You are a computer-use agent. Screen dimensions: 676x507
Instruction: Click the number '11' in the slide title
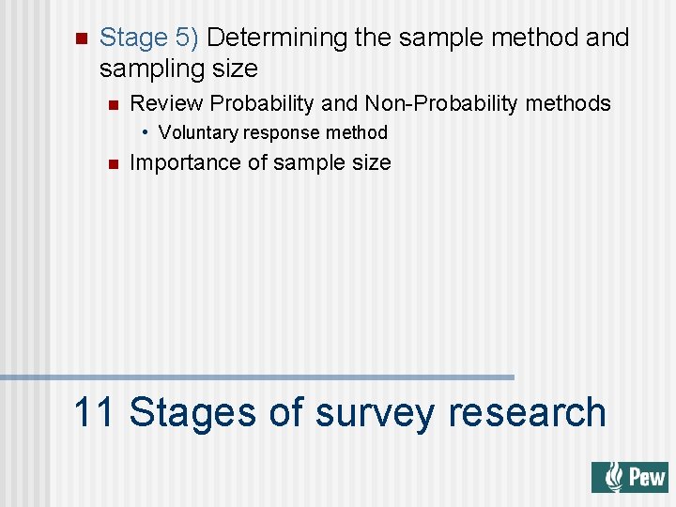[x=94, y=412]
